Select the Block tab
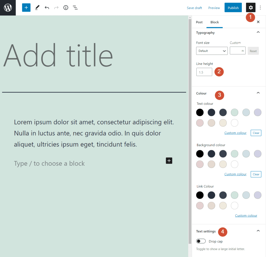This screenshot has width=266, height=257. tap(214, 22)
